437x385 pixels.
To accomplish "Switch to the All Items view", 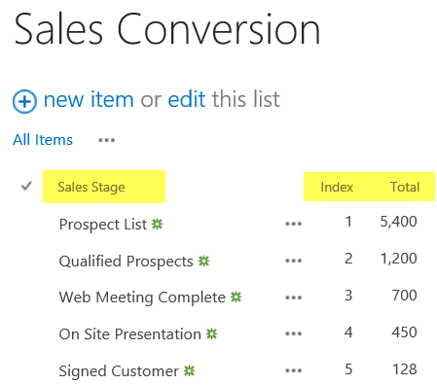I will click(43, 140).
